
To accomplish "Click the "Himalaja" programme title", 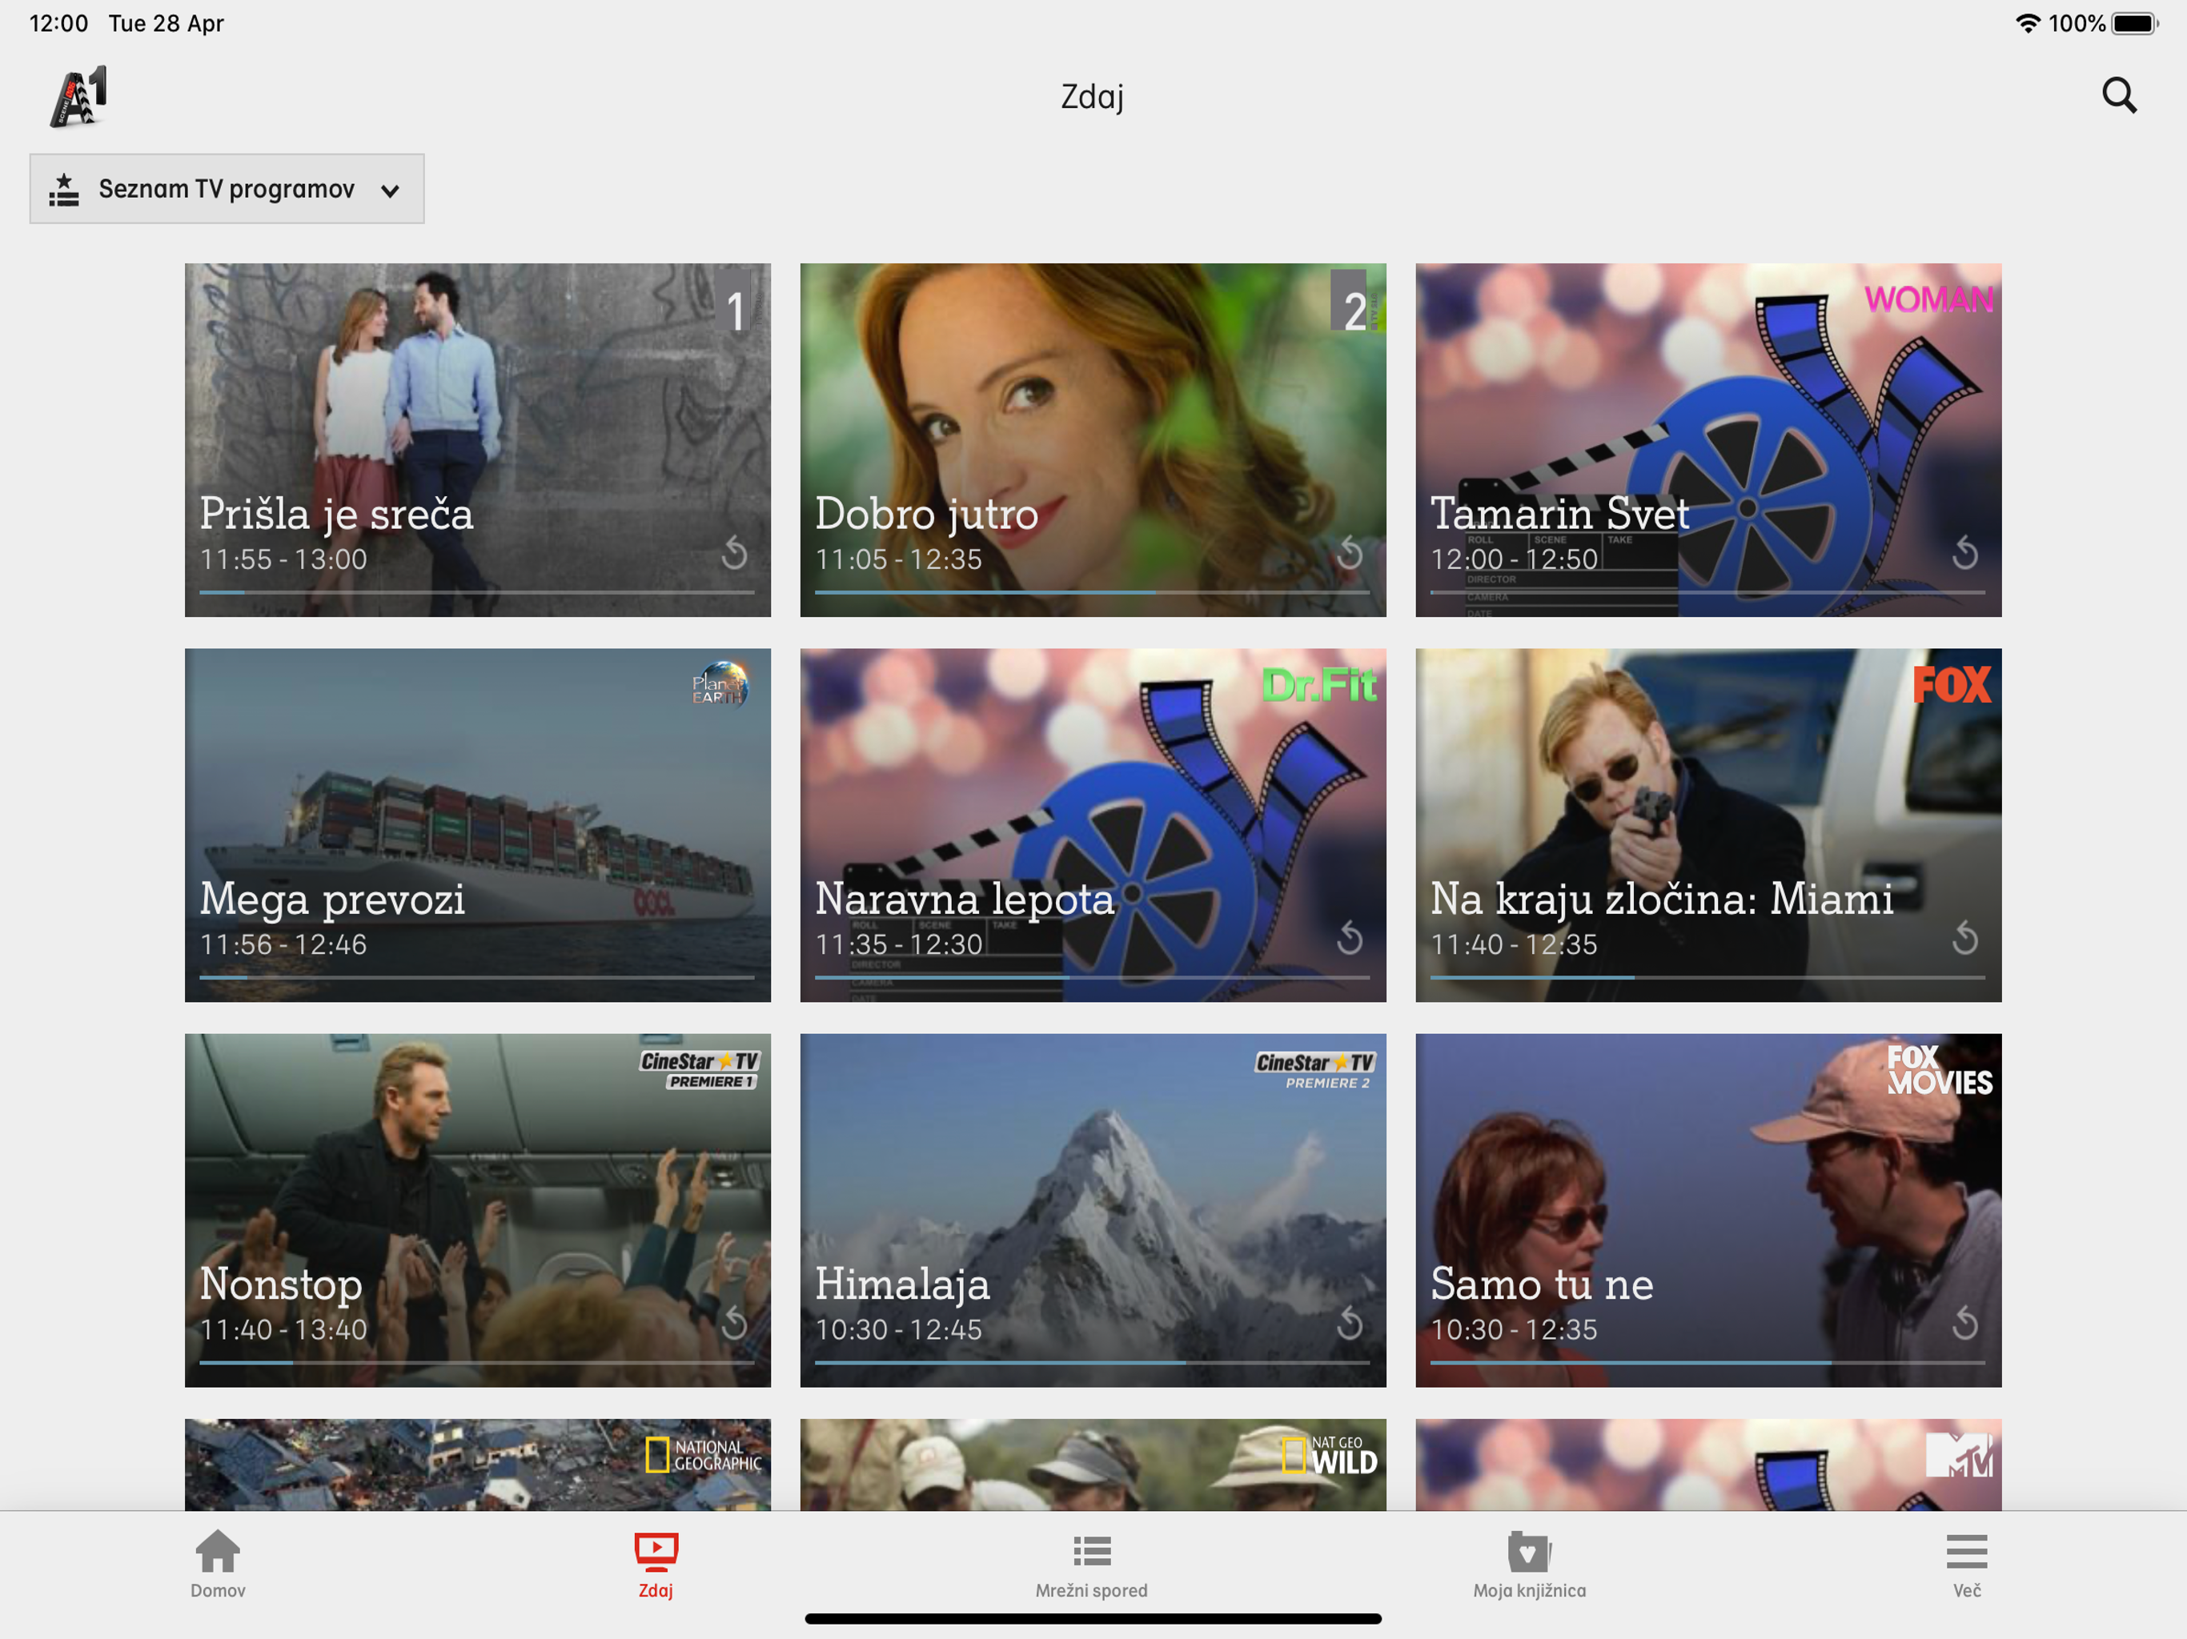I will coord(901,1284).
